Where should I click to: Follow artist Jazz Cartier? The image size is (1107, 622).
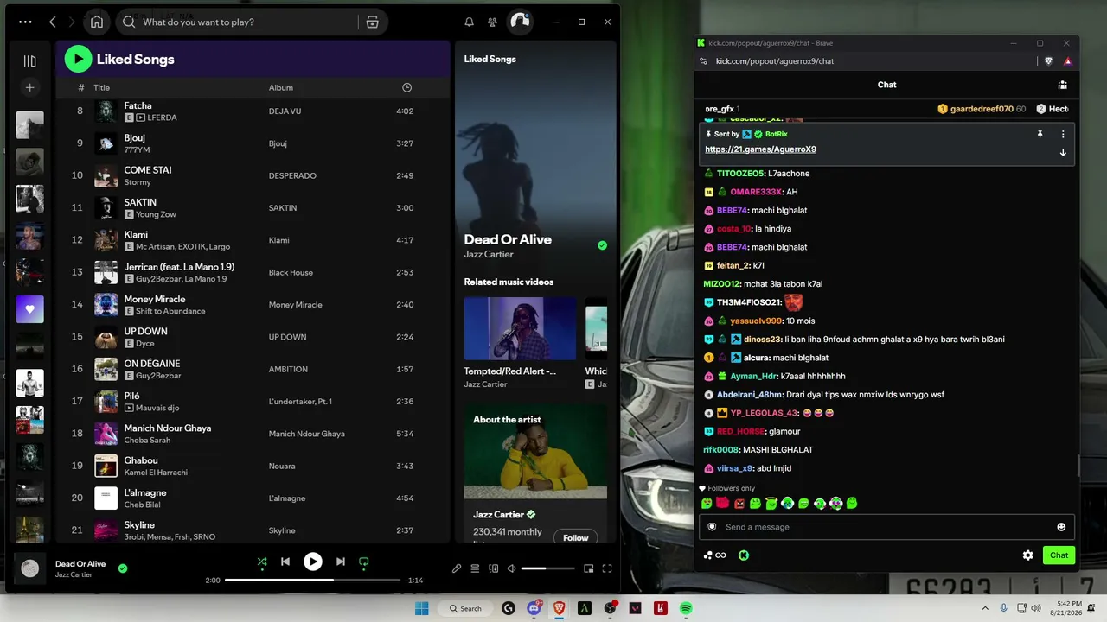pyautogui.click(x=575, y=537)
